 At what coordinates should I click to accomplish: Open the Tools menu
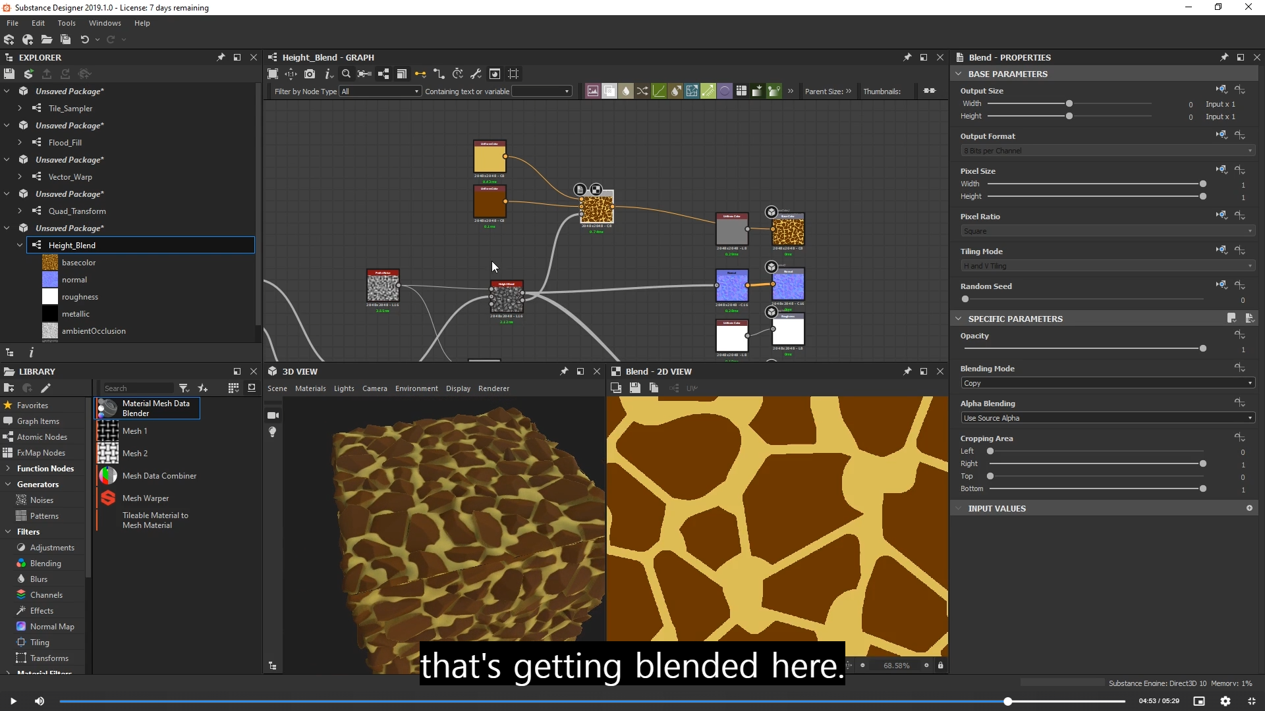click(x=67, y=23)
